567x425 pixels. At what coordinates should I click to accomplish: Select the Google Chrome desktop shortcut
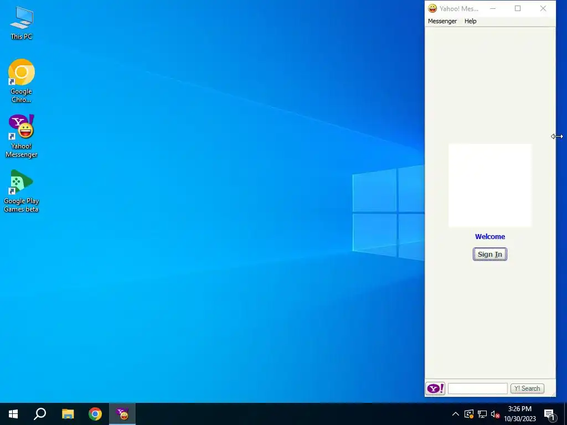pyautogui.click(x=22, y=81)
